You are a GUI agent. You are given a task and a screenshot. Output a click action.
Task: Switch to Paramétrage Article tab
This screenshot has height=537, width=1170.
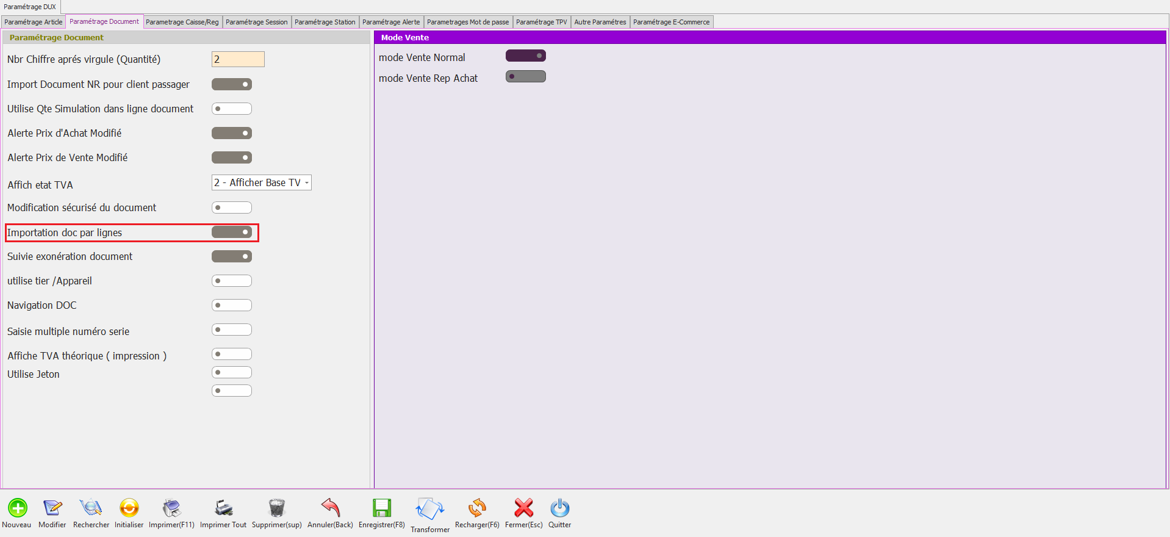pos(33,22)
